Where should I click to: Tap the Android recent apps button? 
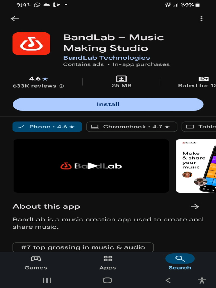[x=47, y=280]
